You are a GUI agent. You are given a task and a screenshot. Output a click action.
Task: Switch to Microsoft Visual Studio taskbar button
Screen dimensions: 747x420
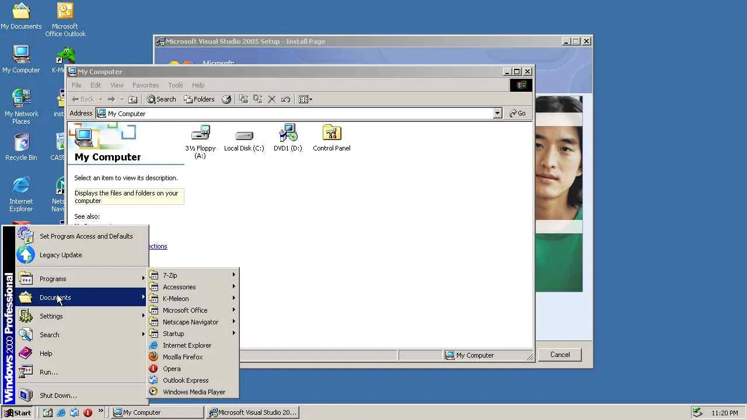tap(252, 412)
